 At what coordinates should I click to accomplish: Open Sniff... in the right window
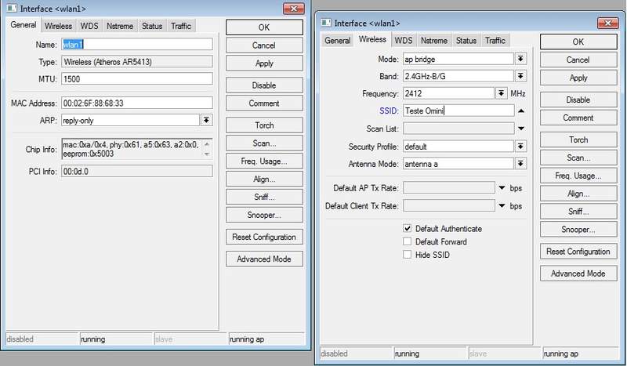[578, 211]
